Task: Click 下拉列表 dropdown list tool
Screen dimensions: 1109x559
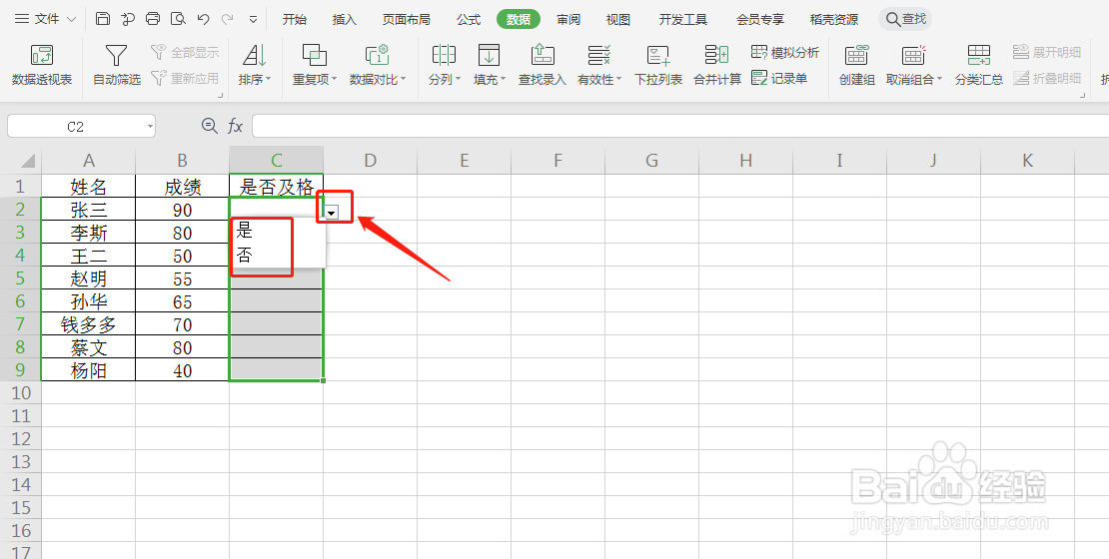Action: (x=658, y=65)
